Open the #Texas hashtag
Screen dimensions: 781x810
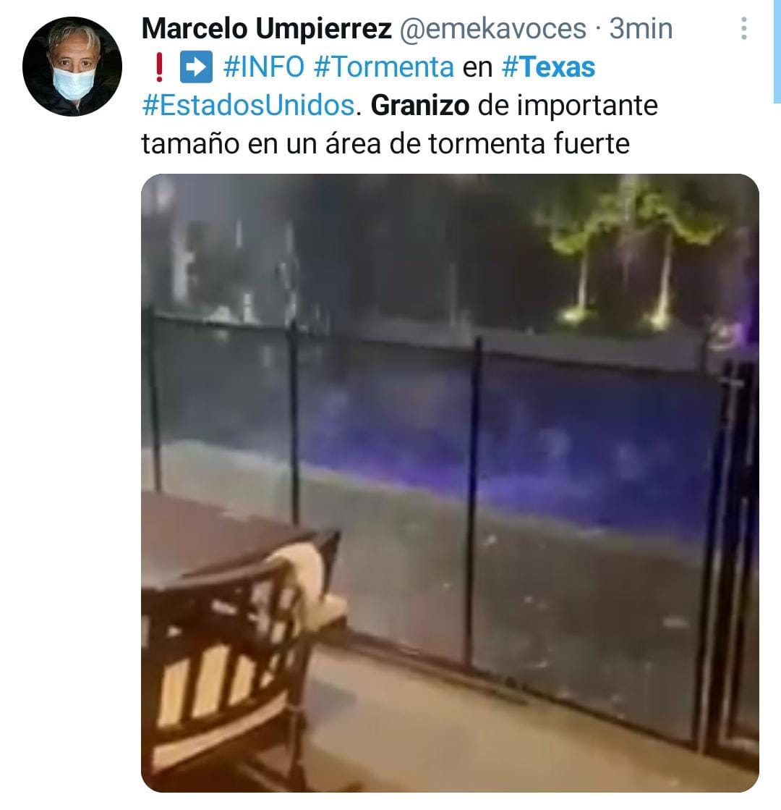tap(548, 67)
